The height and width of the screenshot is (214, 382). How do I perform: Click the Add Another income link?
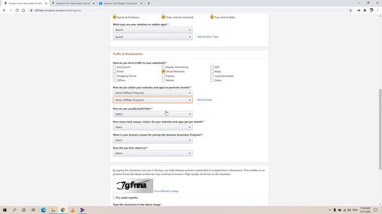204,100
